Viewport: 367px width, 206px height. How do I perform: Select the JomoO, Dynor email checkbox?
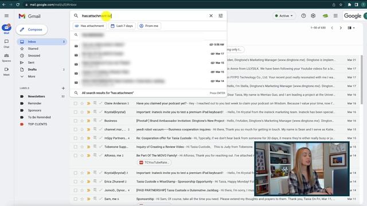[75, 191]
